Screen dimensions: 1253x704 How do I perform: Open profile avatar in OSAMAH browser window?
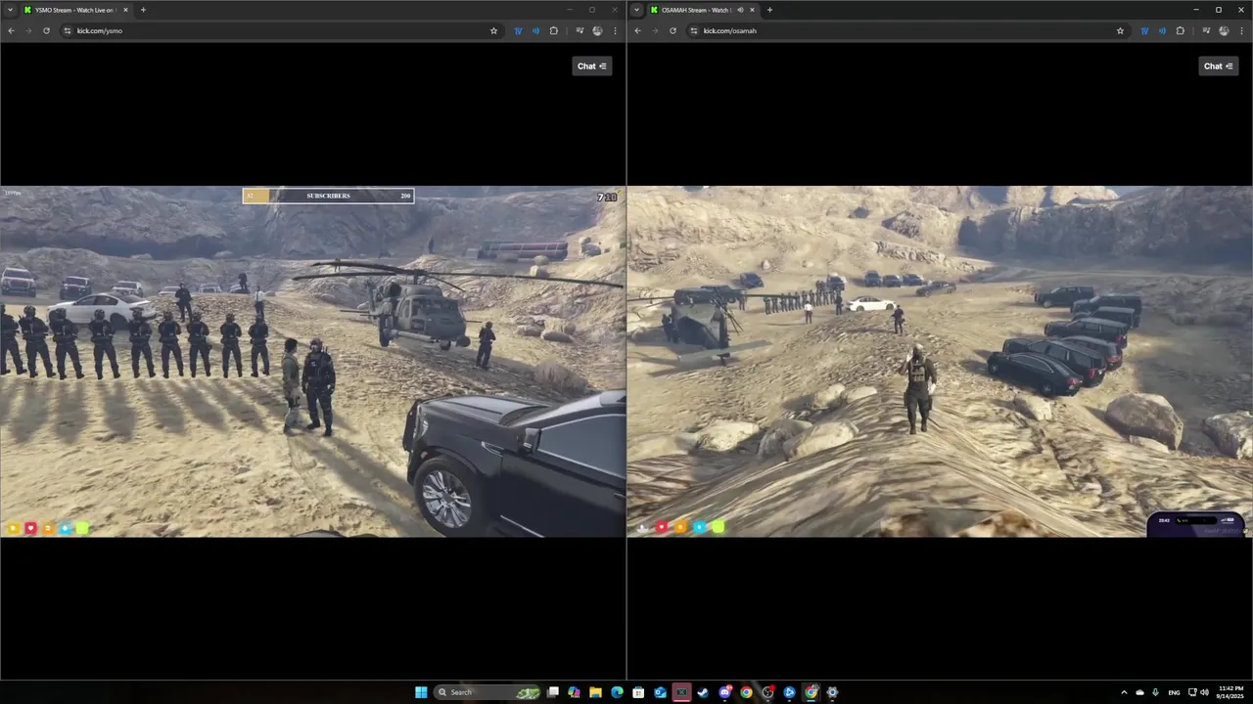pyautogui.click(x=1224, y=30)
